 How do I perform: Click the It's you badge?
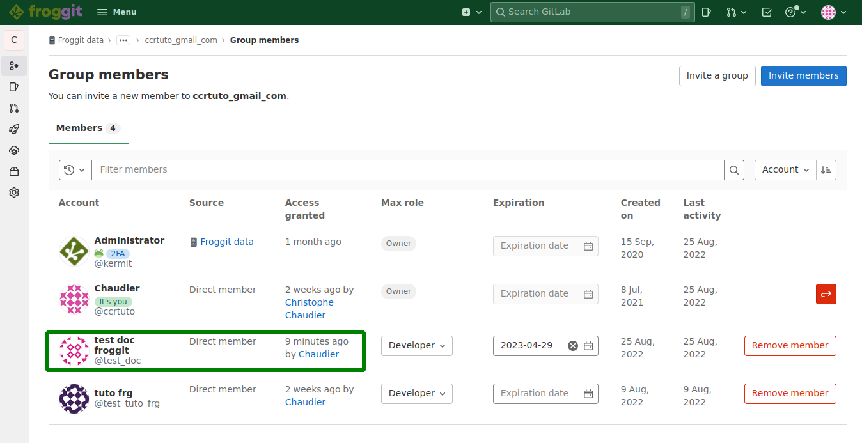[x=113, y=302]
